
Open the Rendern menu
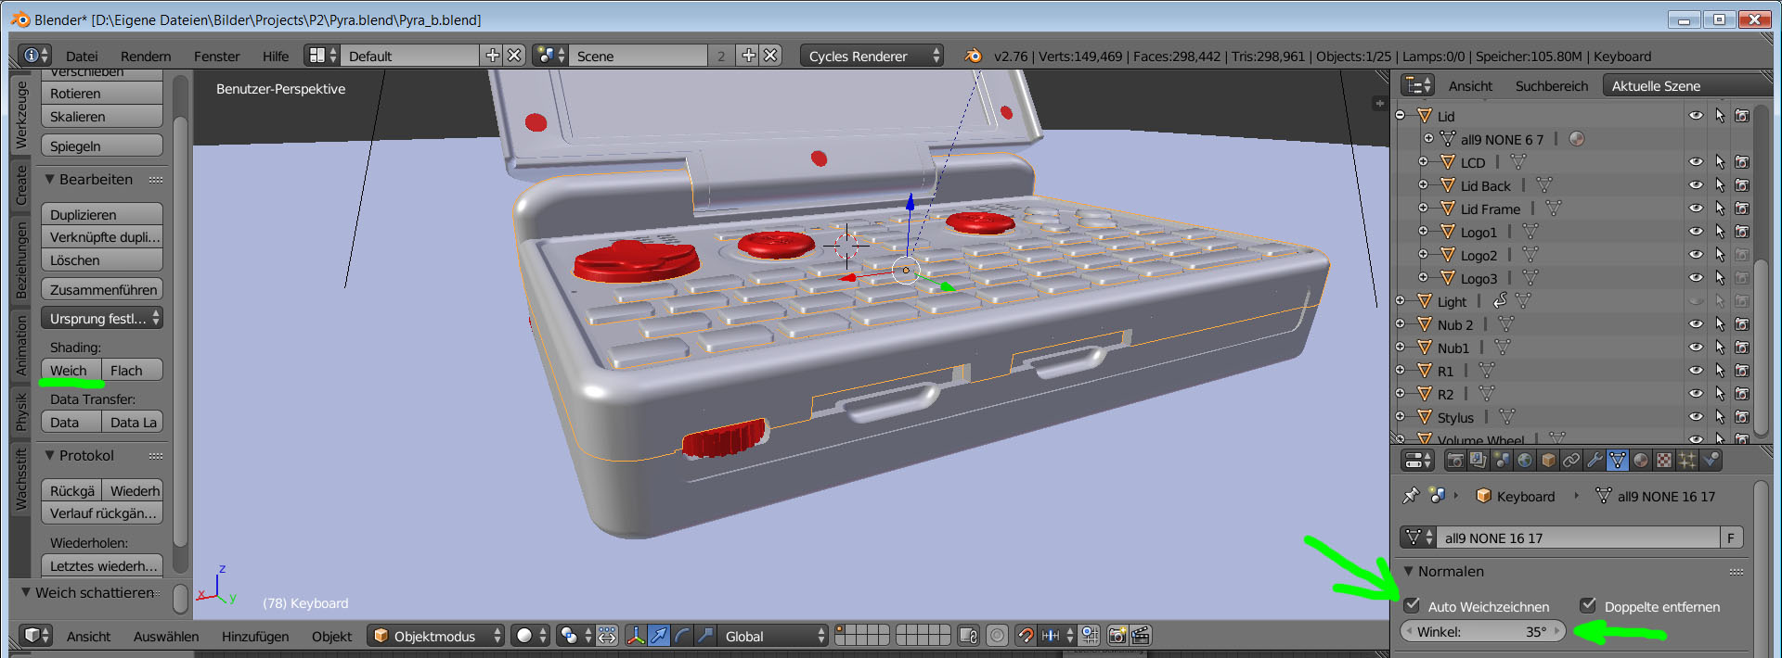click(146, 57)
